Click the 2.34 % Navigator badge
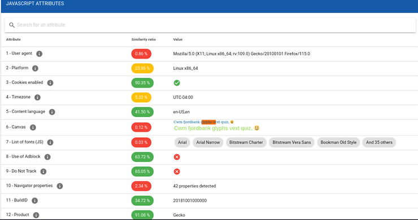 click(141, 186)
